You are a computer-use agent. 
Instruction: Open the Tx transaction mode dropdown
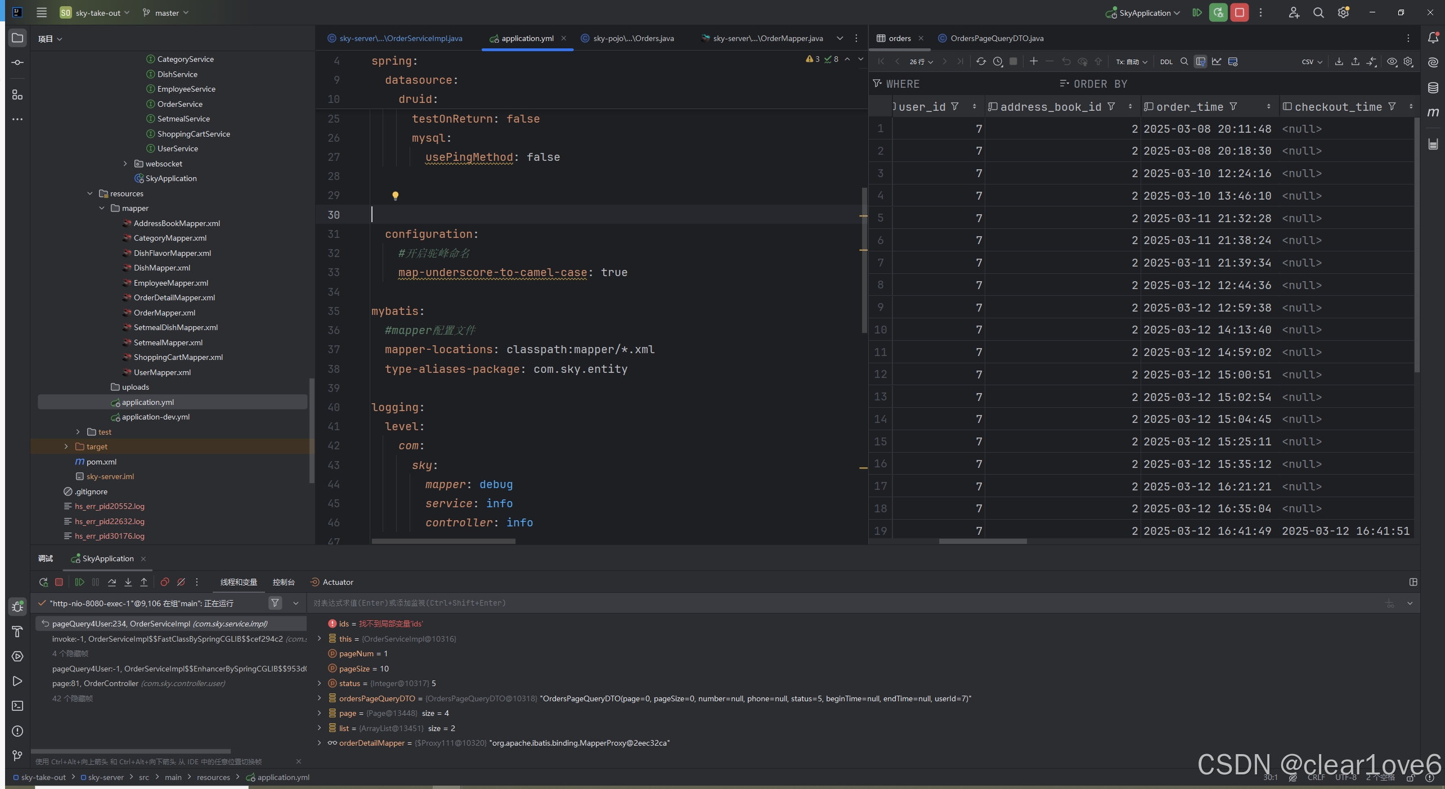pos(1132,61)
